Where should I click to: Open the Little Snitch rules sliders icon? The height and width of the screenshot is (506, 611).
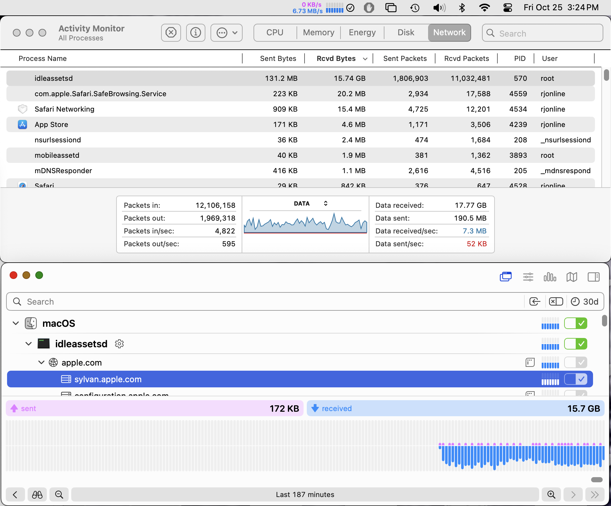pos(528,277)
